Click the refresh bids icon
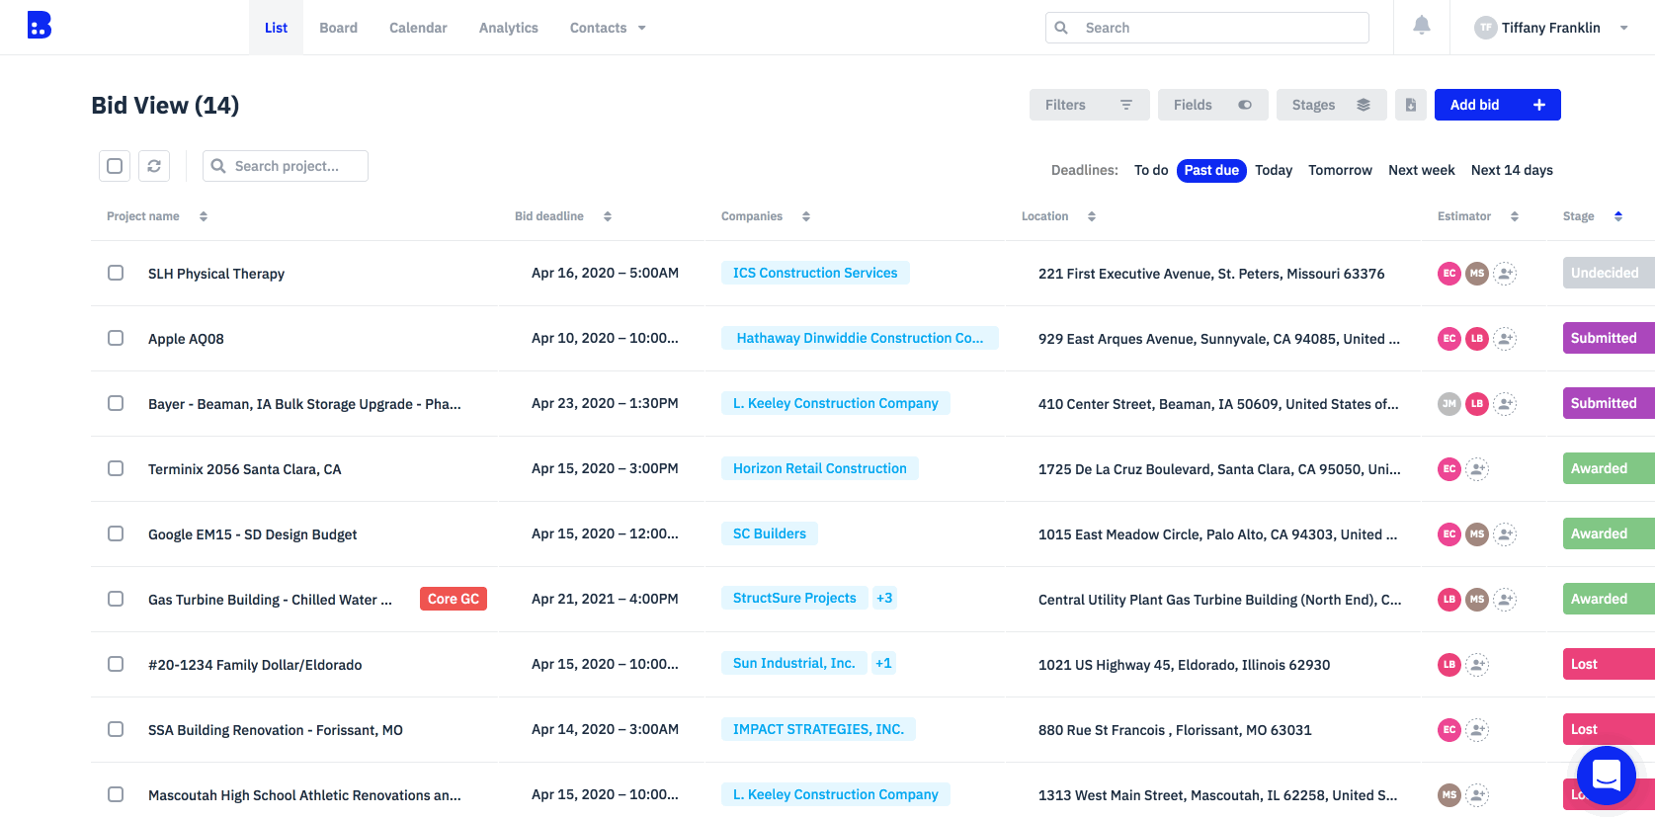Viewport: 1655px width, 819px height. pyautogui.click(x=154, y=166)
